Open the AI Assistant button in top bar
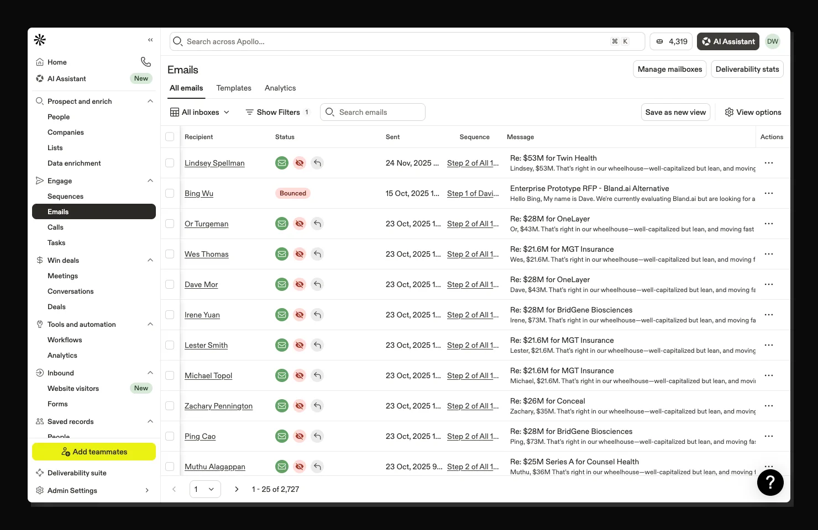Viewport: 818px width, 530px height. click(x=728, y=41)
